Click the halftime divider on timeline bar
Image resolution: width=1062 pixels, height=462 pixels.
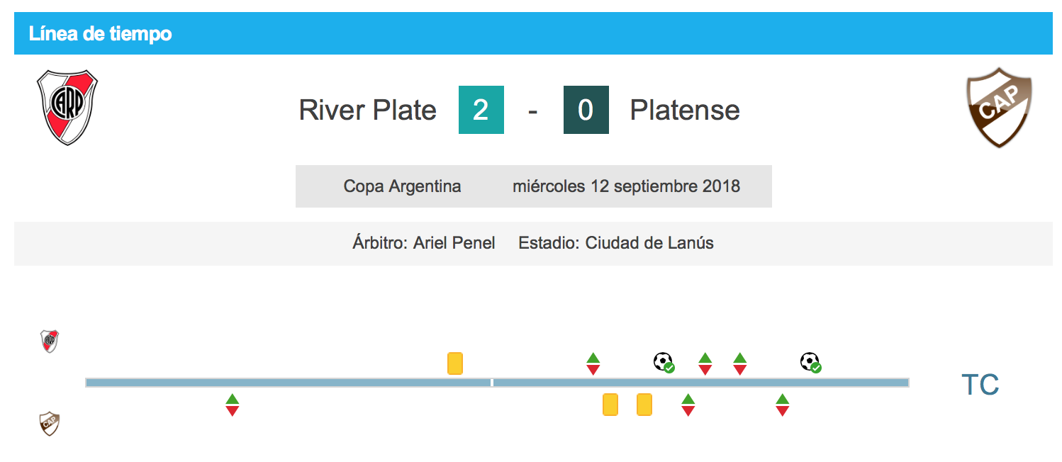tap(492, 383)
